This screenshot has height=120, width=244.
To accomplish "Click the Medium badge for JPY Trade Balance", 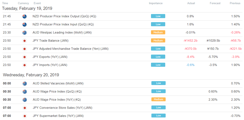I will point(158,41).
